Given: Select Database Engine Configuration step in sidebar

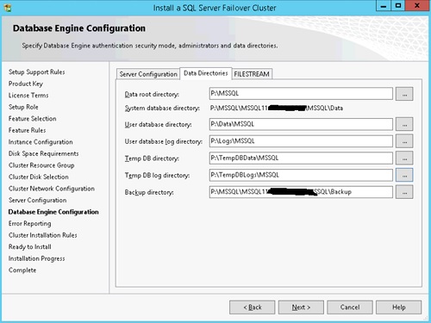Looking at the screenshot, I should point(53,212).
